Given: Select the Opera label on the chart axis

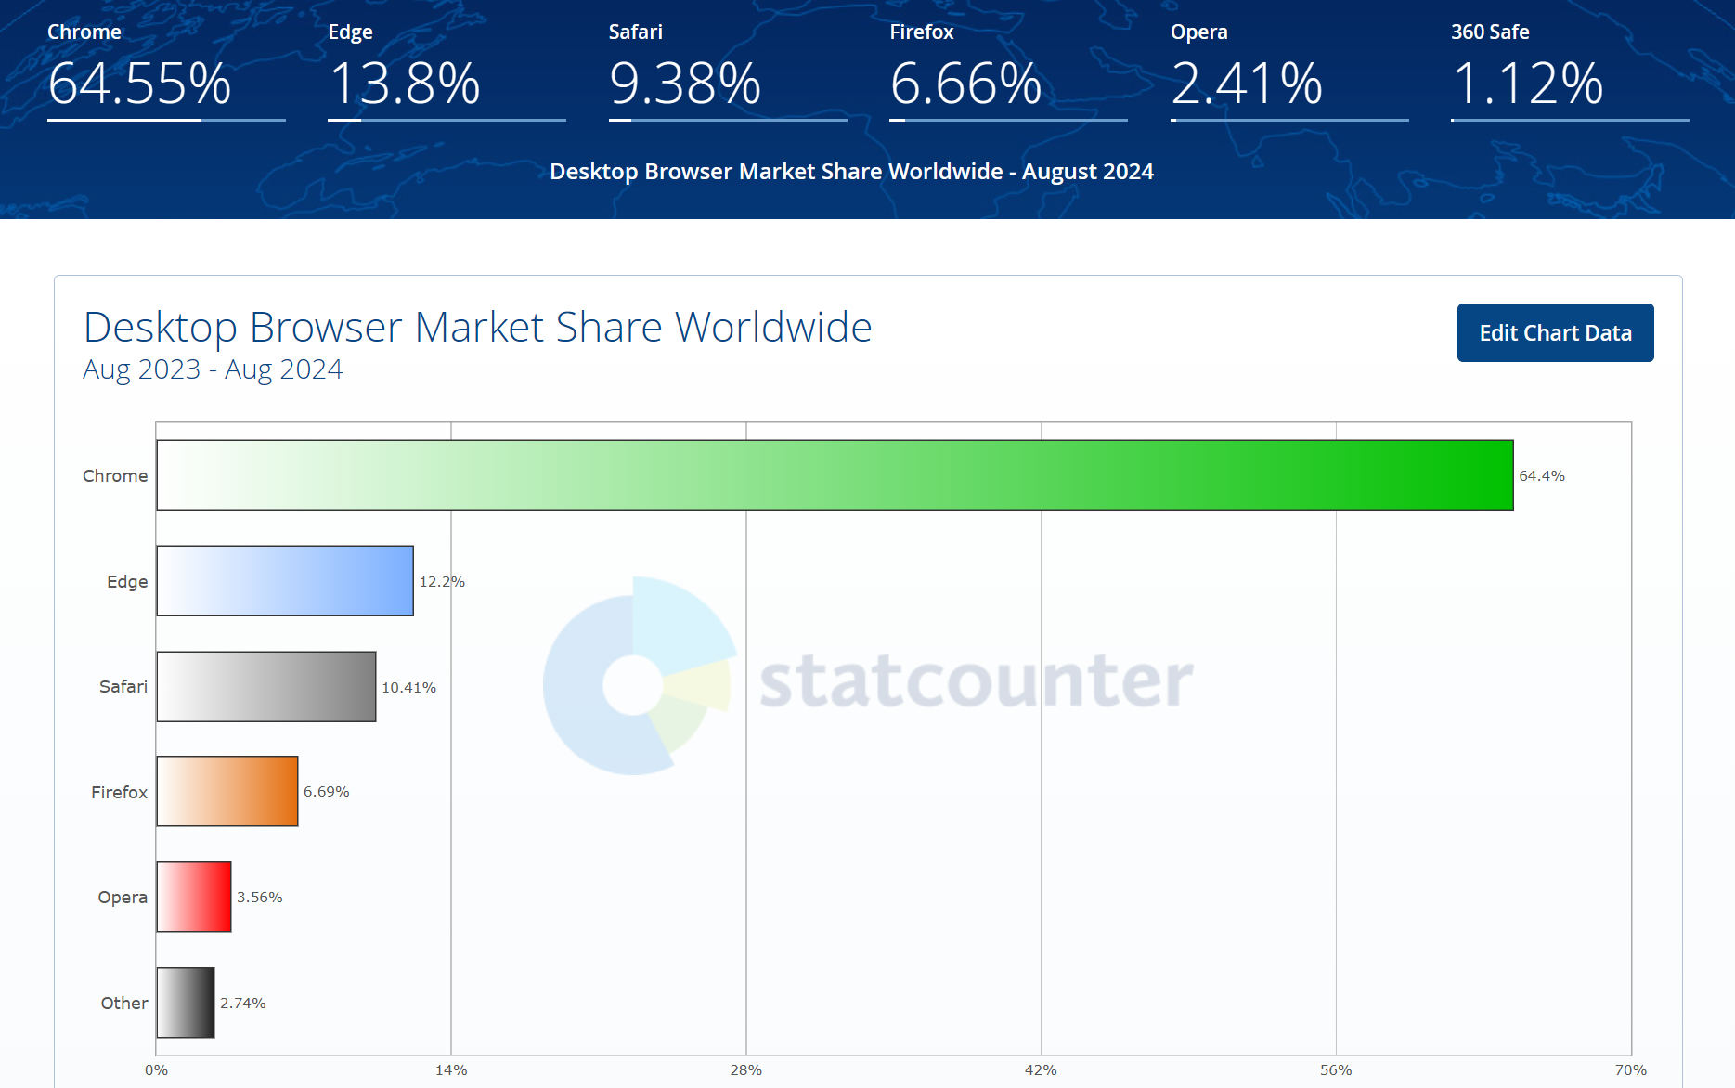Looking at the screenshot, I should (123, 898).
